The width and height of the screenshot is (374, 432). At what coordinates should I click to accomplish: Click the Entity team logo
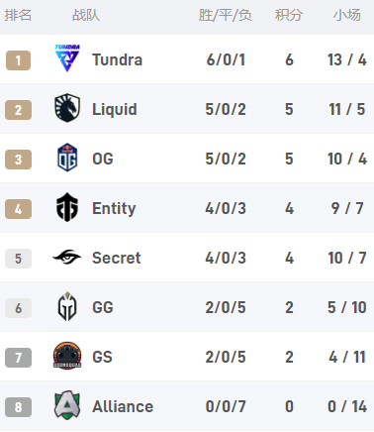pos(67,207)
